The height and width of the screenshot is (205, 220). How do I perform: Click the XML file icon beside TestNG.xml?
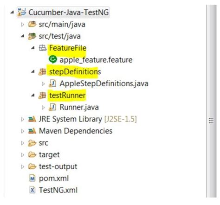coord(32,190)
